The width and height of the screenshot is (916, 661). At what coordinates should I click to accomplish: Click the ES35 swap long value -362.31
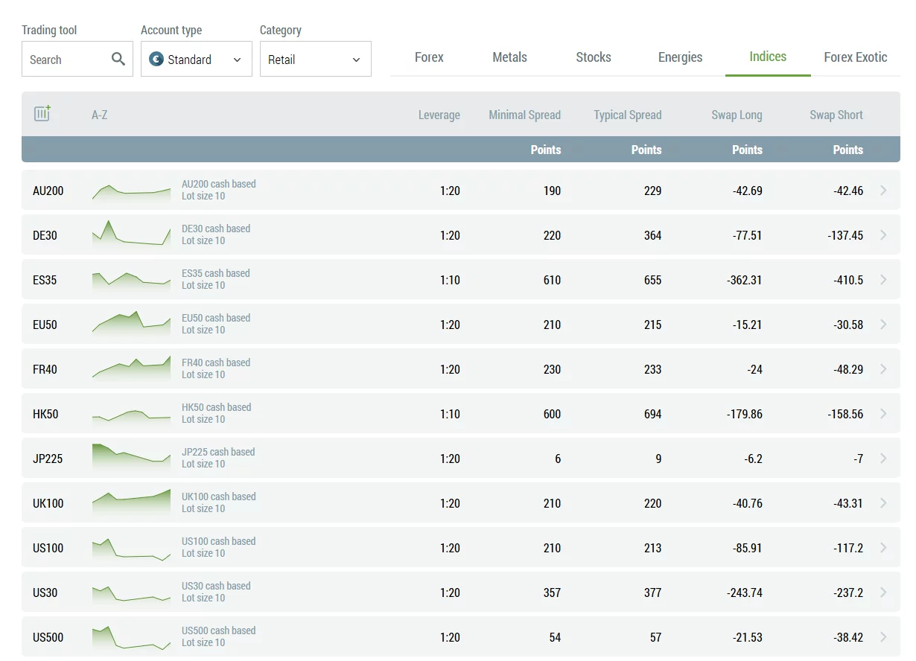point(745,280)
